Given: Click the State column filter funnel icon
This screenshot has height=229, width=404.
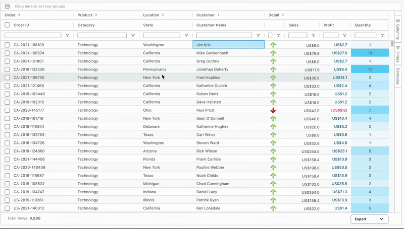Looking at the screenshot, I should click(x=186, y=36).
